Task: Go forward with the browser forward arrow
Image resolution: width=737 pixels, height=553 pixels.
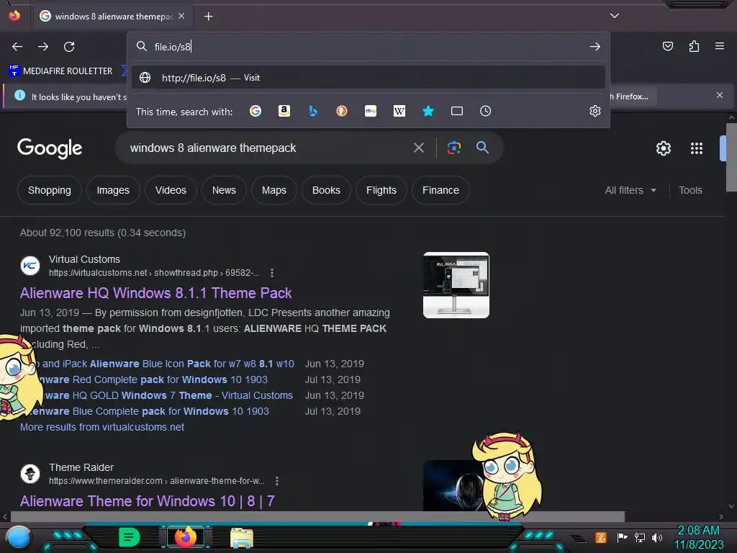Action: [x=43, y=47]
